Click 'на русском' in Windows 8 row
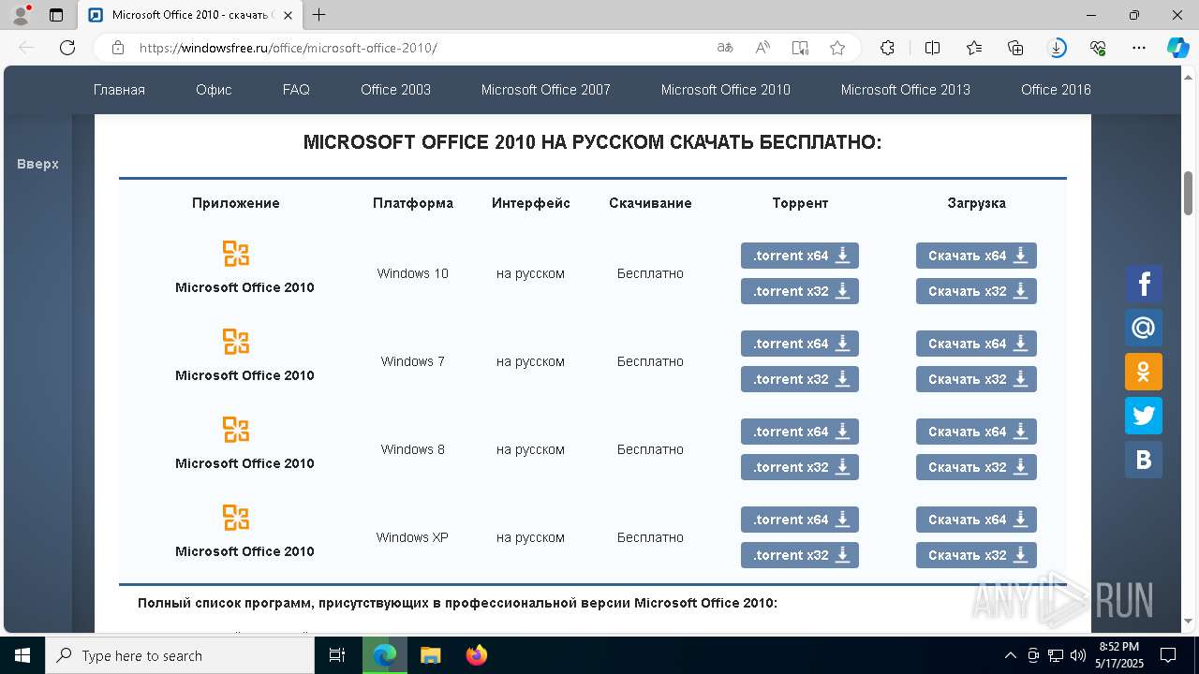 pyautogui.click(x=530, y=449)
